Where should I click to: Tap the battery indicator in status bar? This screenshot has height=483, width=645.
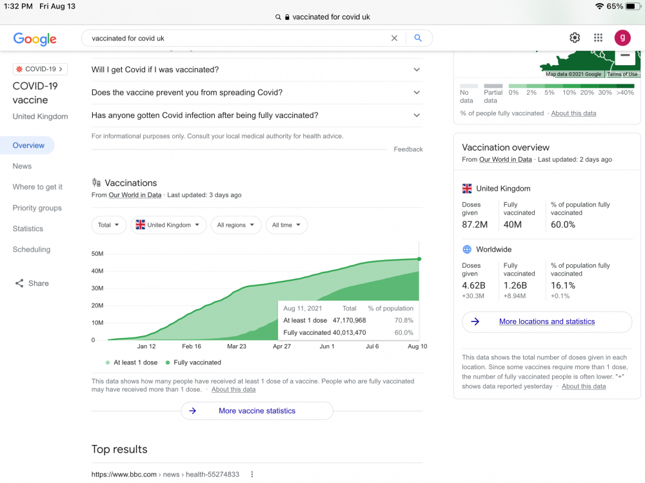point(633,6)
